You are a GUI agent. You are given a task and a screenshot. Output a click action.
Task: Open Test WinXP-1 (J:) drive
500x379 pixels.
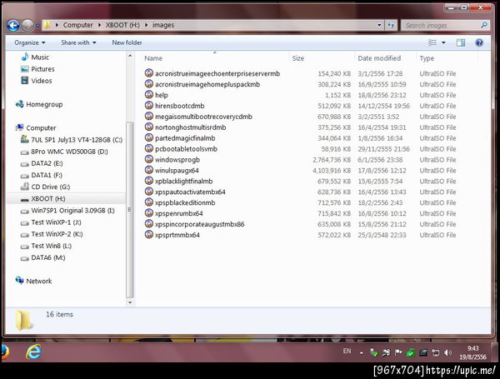click(x=51, y=222)
